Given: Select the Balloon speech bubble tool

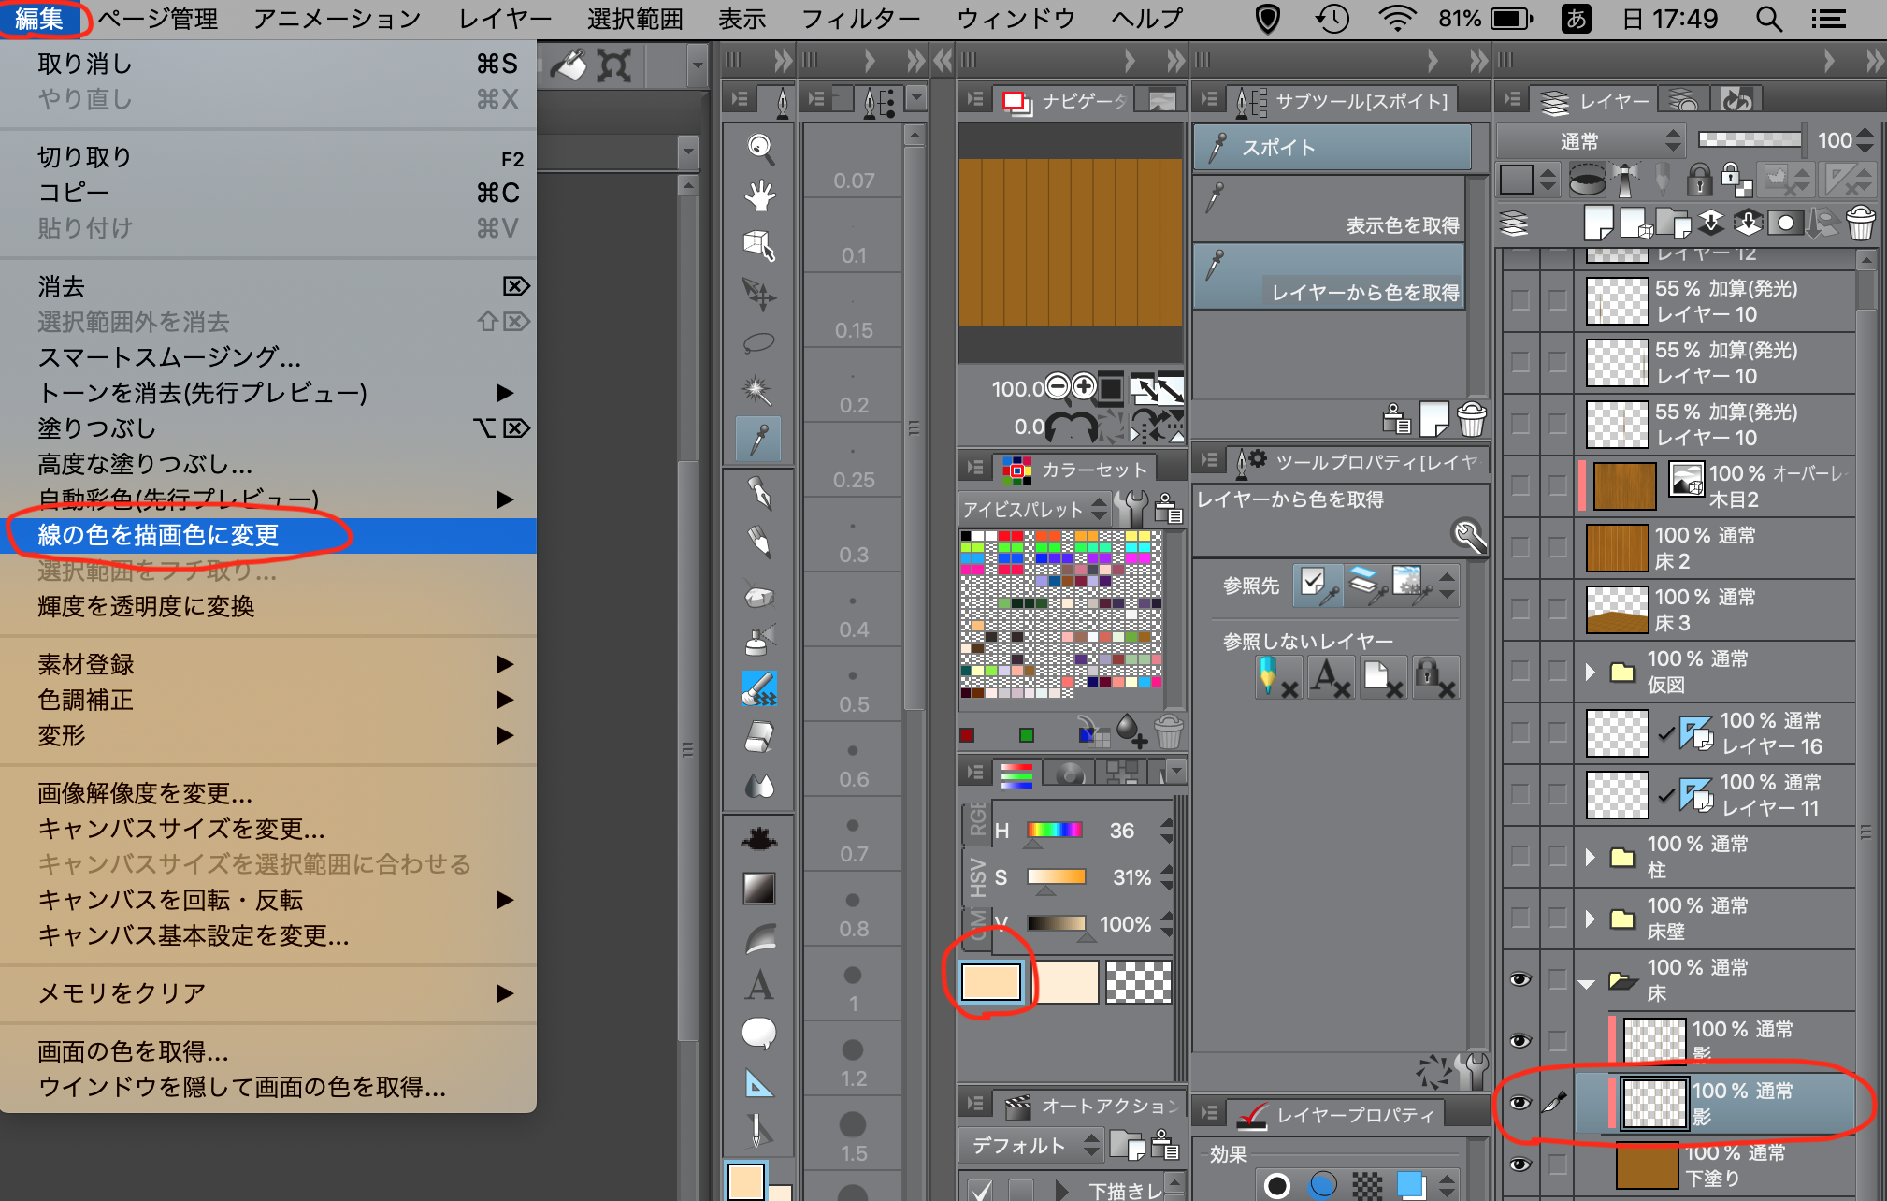Looking at the screenshot, I should [x=759, y=1034].
